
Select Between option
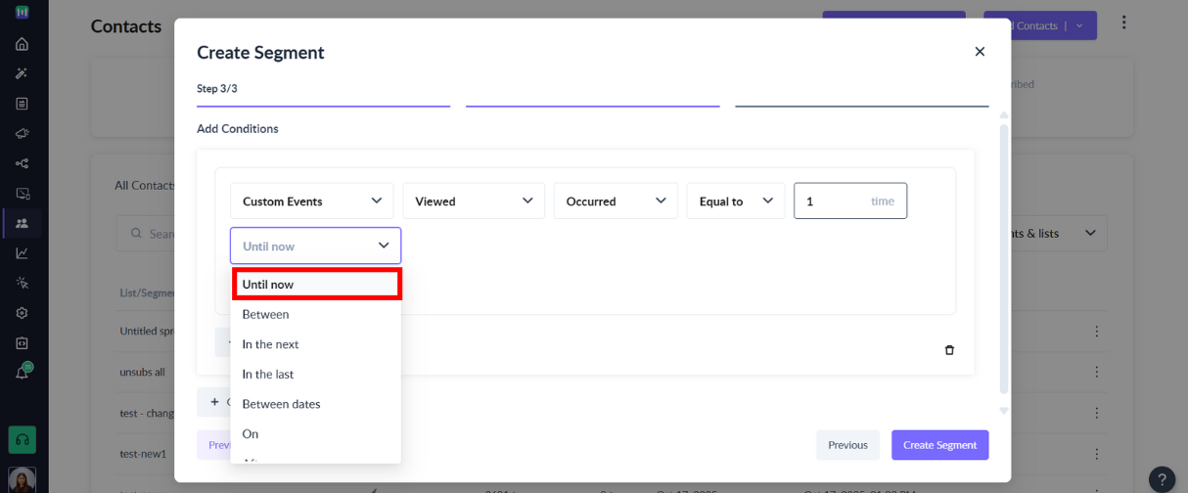tap(316, 314)
